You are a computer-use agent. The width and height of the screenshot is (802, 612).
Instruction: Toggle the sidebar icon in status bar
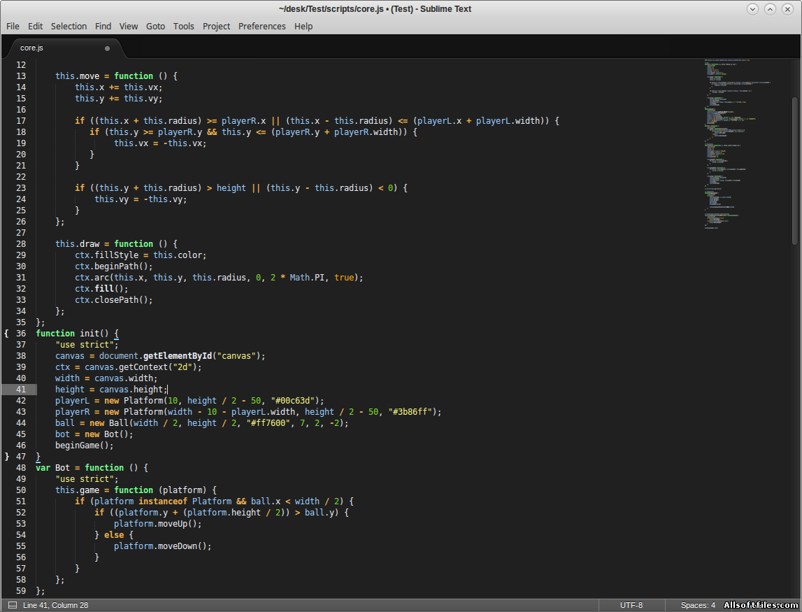(x=12, y=605)
